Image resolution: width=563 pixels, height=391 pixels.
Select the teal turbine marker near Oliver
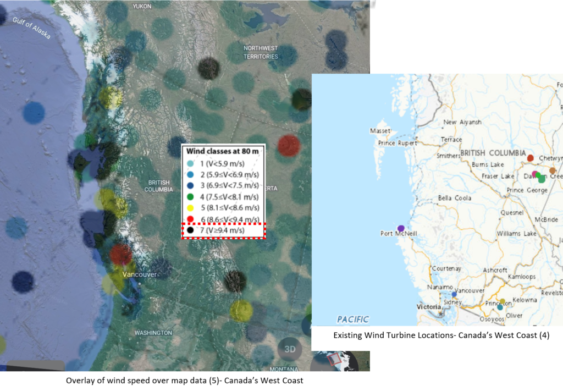(500, 307)
